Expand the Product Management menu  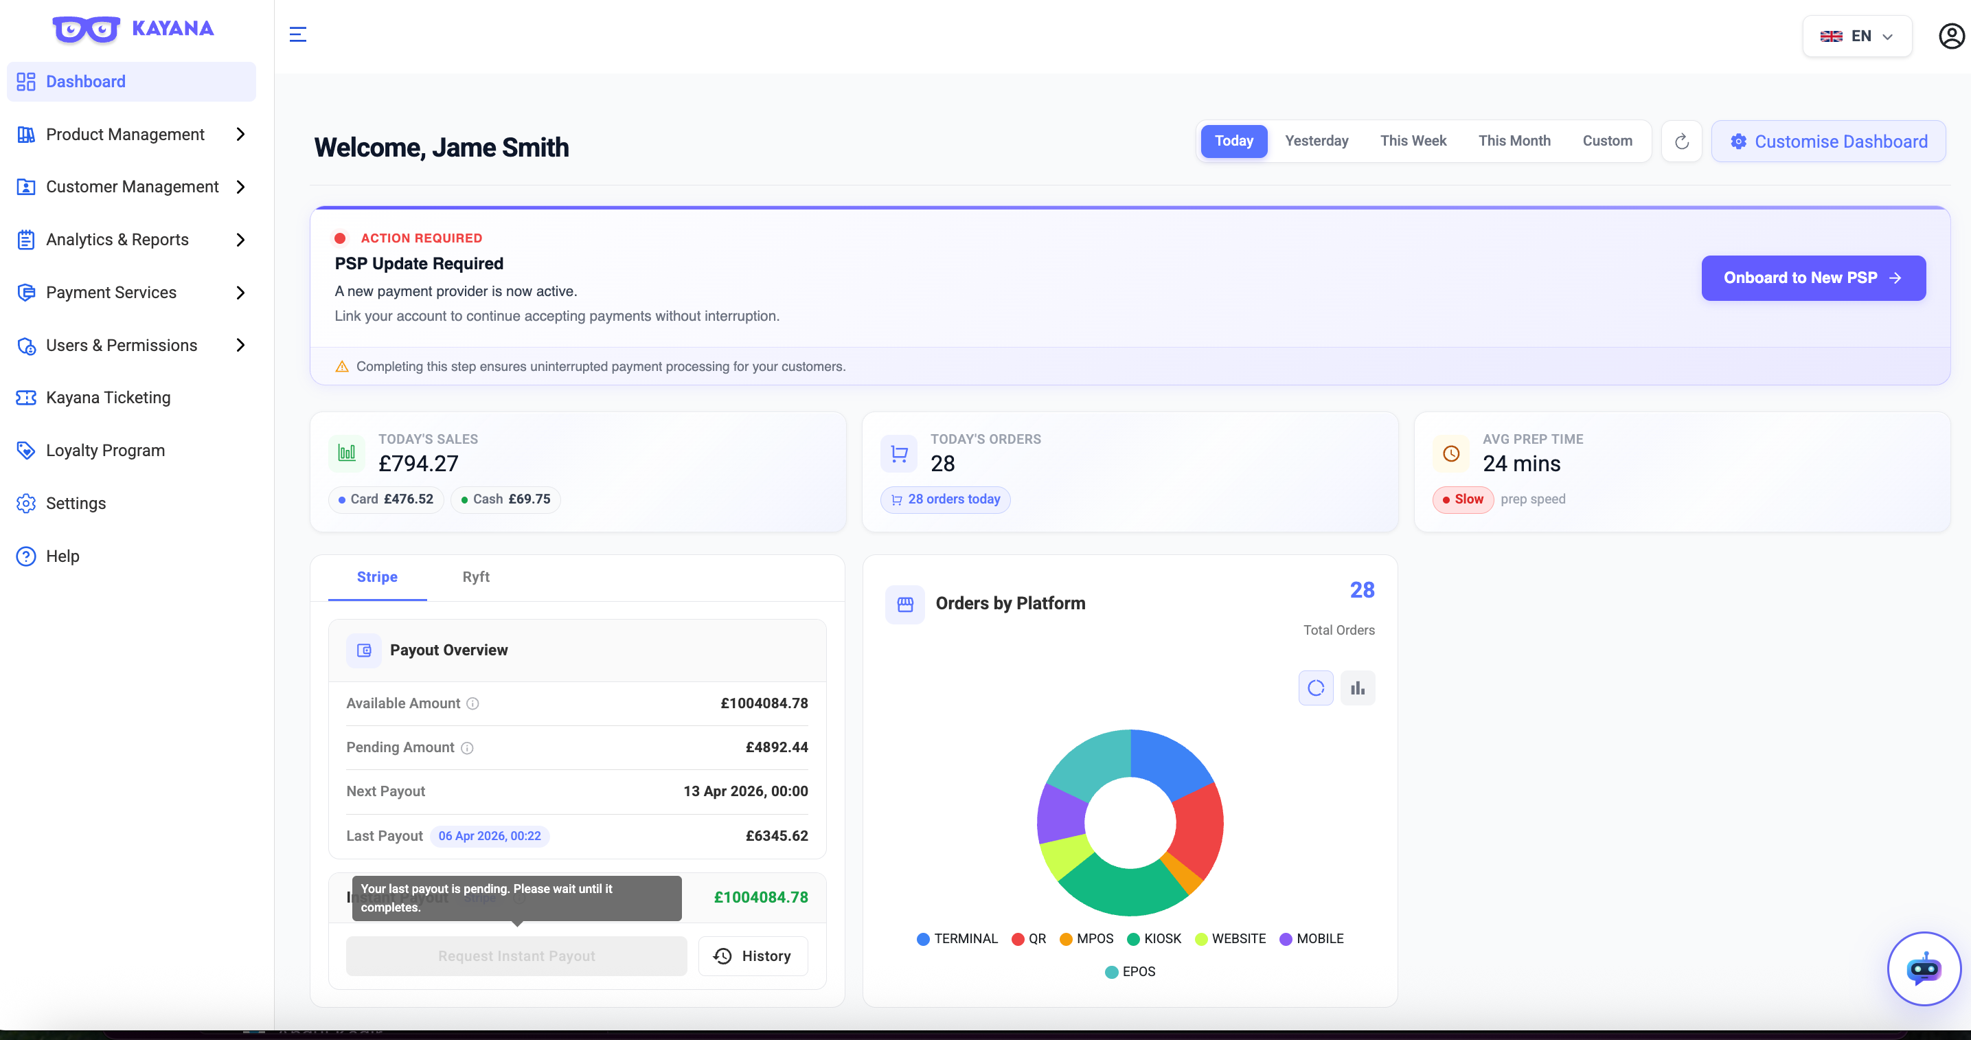tap(132, 135)
